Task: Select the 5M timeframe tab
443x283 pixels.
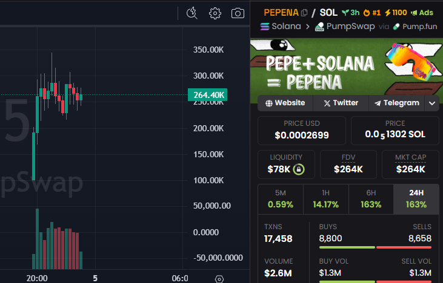Action: 281,199
